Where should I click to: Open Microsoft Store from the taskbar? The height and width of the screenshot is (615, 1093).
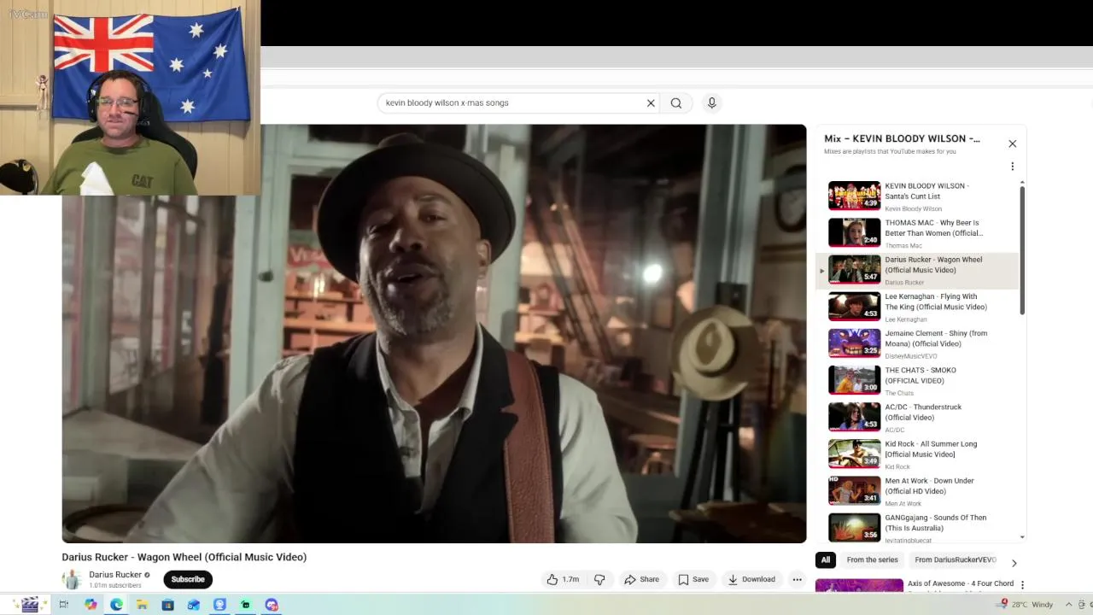[167, 605]
